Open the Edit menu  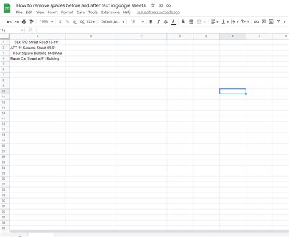click(29, 12)
